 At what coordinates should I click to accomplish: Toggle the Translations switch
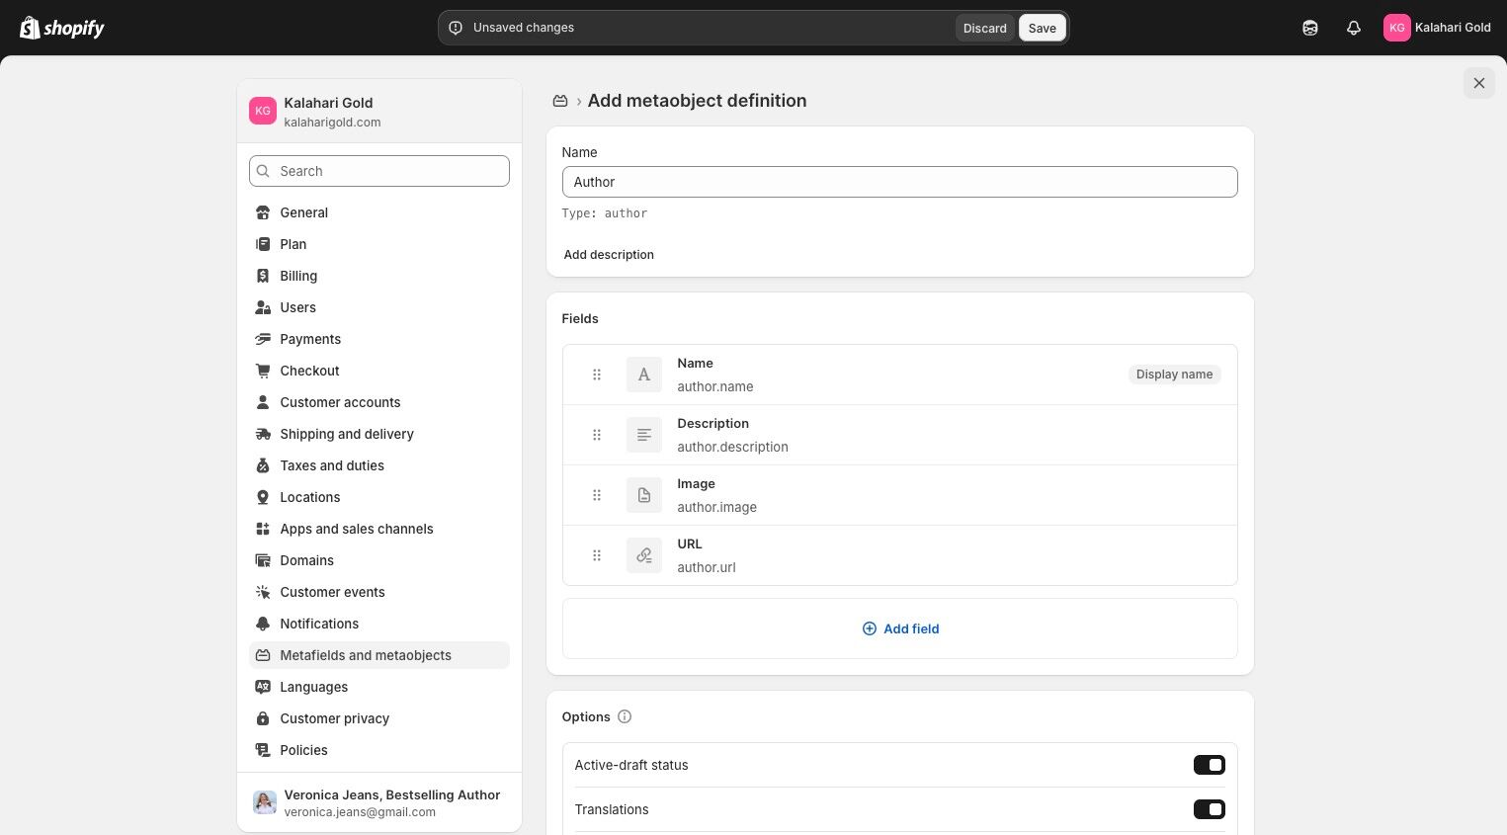click(x=1209, y=809)
